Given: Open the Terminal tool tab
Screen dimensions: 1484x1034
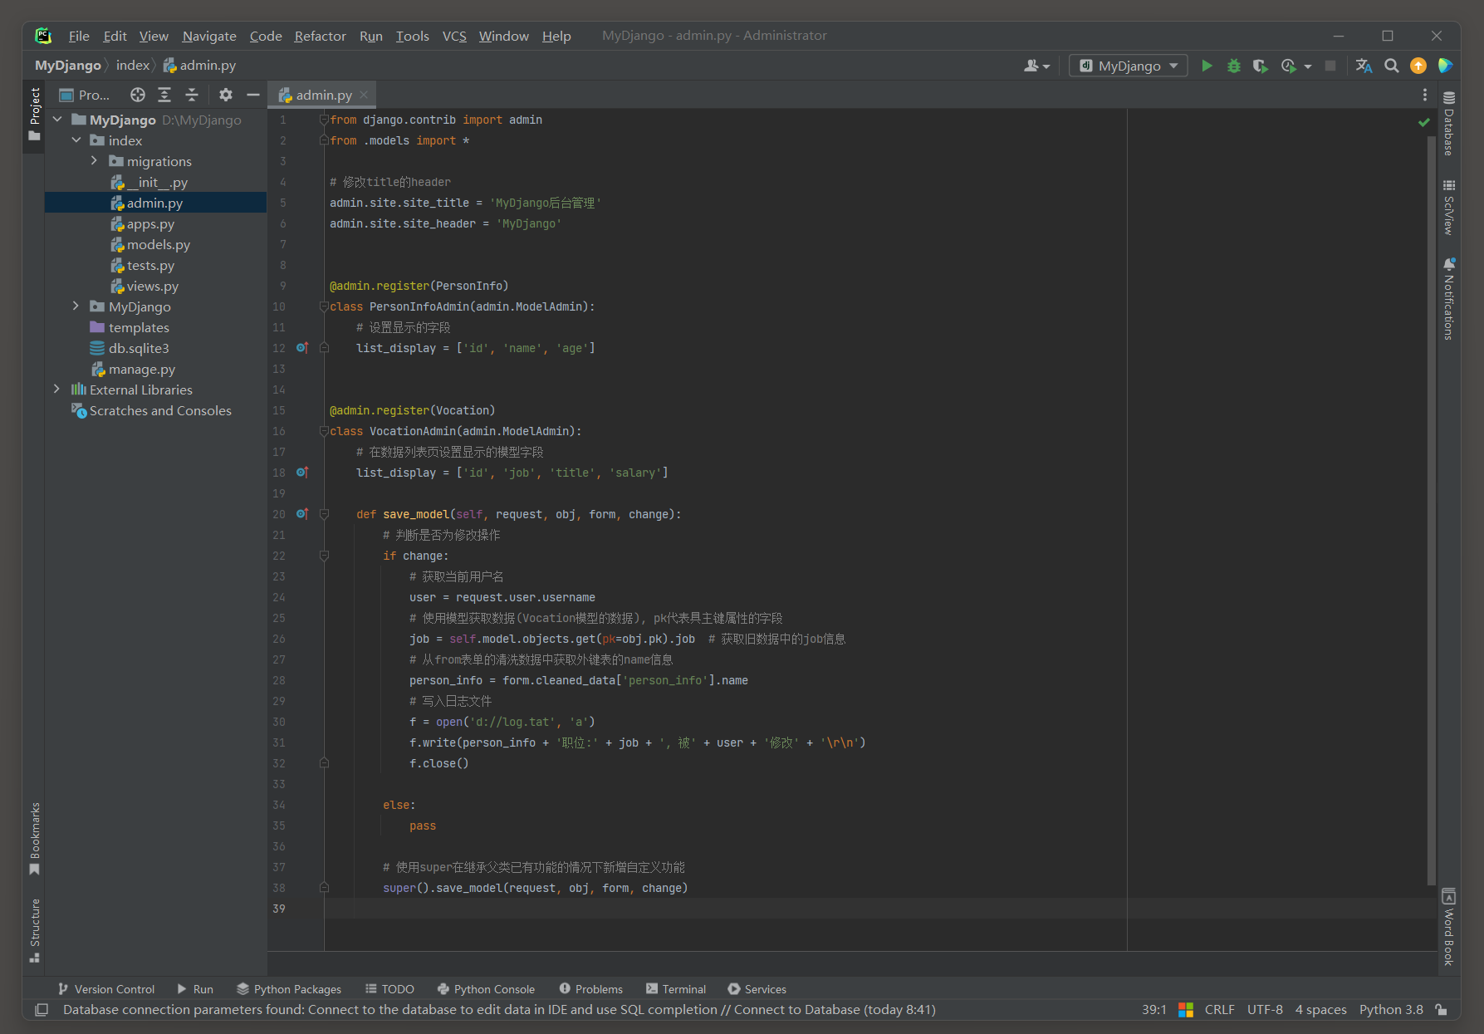Looking at the screenshot, I should click(x=676, y=989).
